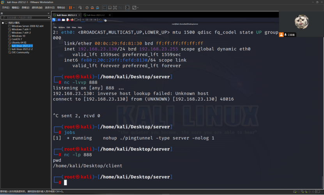
Task: Open the terminal launcher dropdown arrow
Action: [79, 20]
